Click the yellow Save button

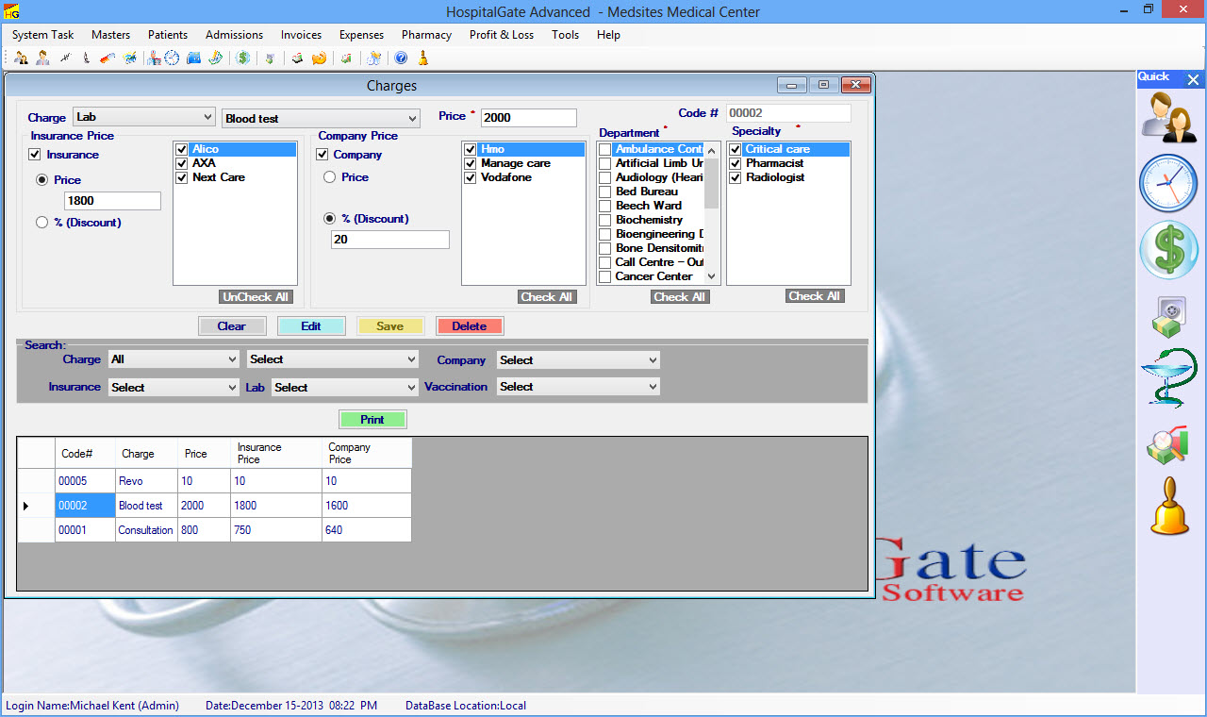pyautogui.click(x=389, y=326)
